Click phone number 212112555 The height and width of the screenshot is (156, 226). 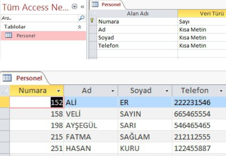[199, 137]
